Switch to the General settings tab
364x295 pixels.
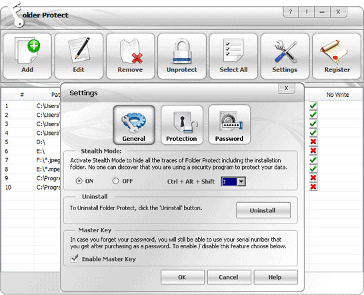[134, 125]
